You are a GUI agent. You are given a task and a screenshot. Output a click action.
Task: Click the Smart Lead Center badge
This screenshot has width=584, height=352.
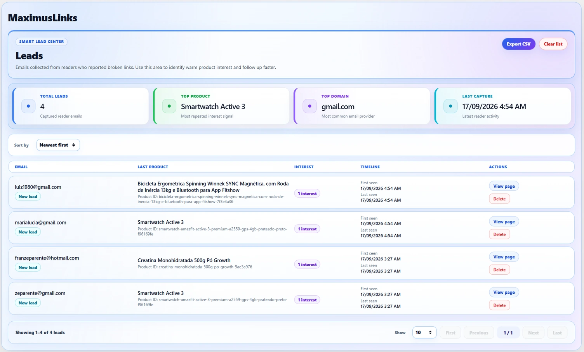[x=42, y=42]
